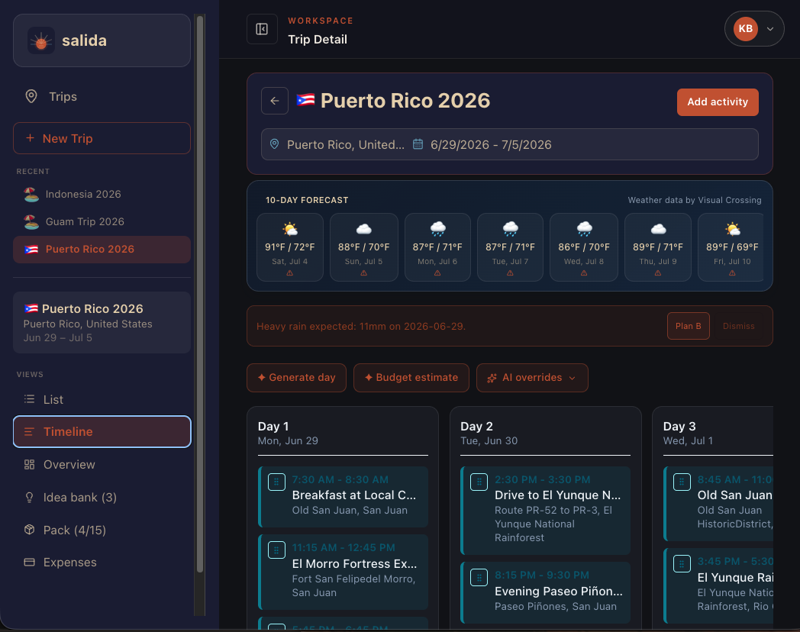Click the cloud icon for Thu, Jul 9
The image size is (800, 632).
658,229
